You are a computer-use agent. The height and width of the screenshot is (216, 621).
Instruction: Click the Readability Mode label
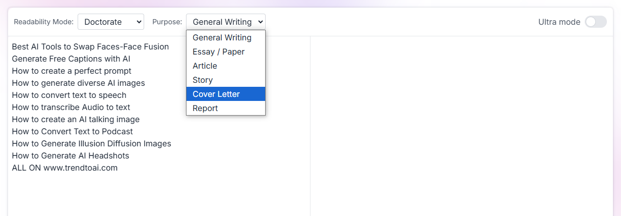pos(44,22)
